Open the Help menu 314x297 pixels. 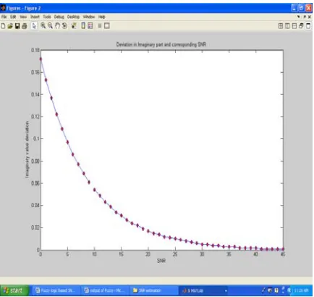pos(101,17)
